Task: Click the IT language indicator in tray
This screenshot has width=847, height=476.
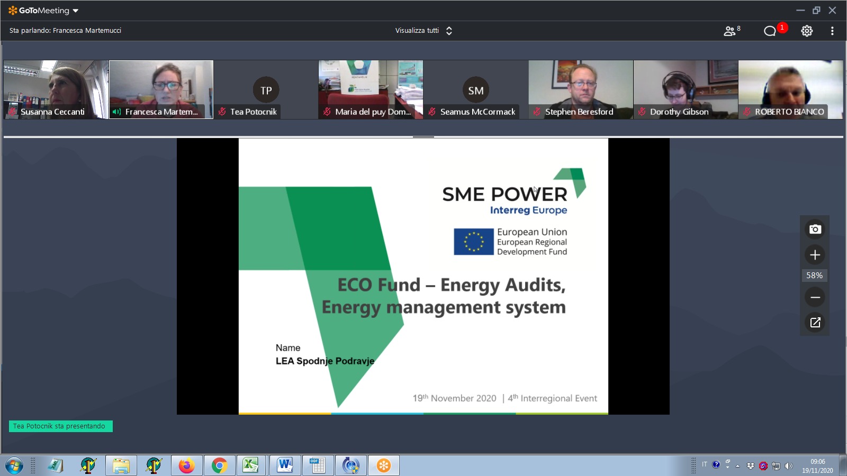Action: 705,464
